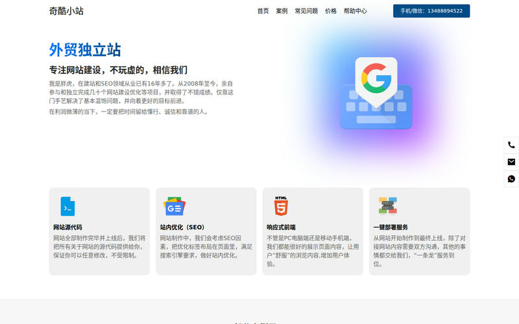This screenshot has height=324, width=519.
Task: Click the server stack icon for 一键部署服务
Action: pyautogui.click(x=387, y=205)
